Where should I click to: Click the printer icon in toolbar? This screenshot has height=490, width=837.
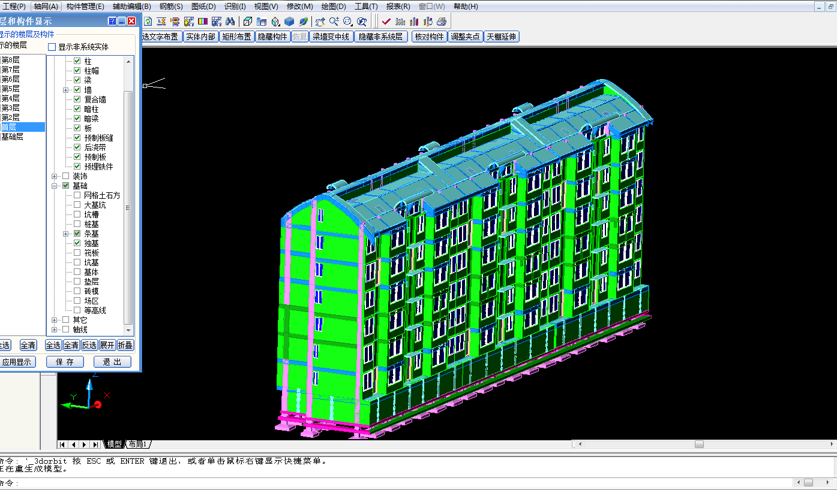coord(442,22)
